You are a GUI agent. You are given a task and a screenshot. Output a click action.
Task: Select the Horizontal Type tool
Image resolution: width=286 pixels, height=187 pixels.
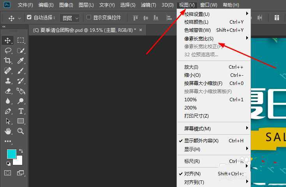21,111
